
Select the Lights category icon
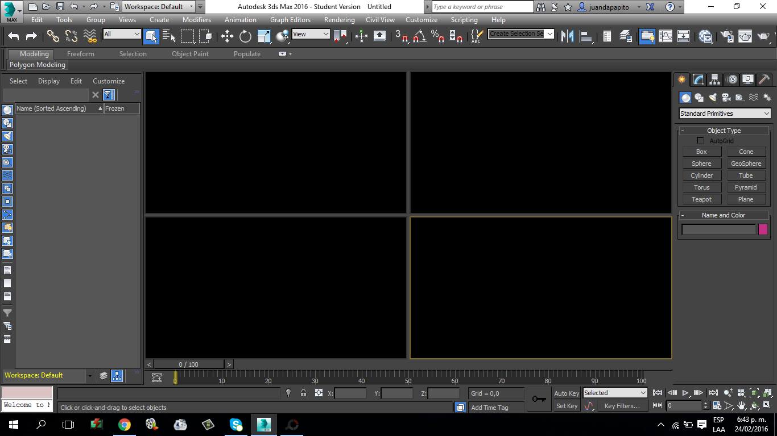(713, 98)
